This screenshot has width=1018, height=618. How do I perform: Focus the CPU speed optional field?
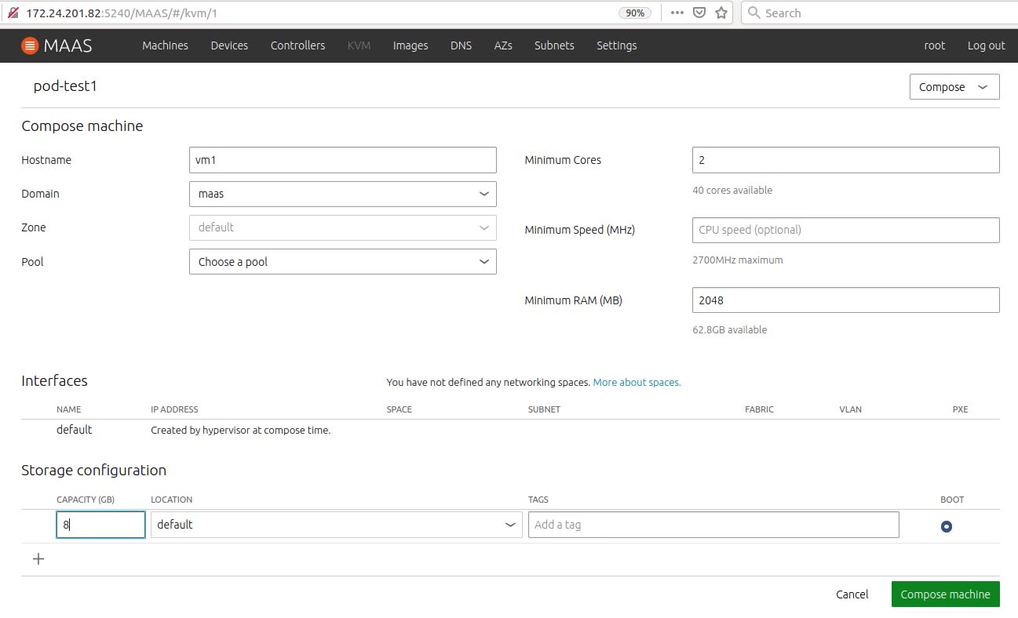(x=846, y=230)
